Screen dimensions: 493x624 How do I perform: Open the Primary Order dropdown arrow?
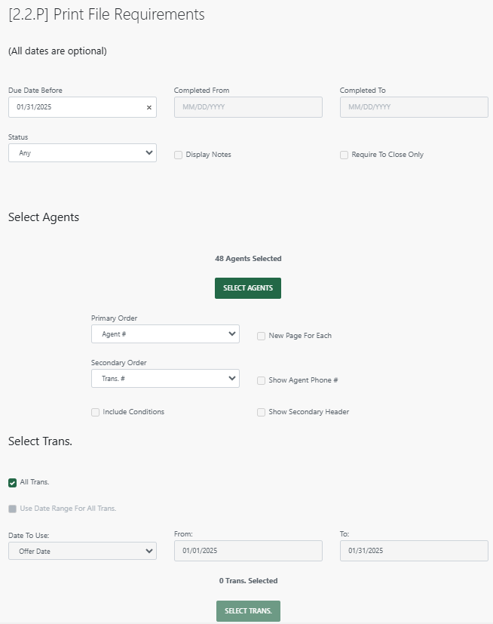tap(231, 334)
